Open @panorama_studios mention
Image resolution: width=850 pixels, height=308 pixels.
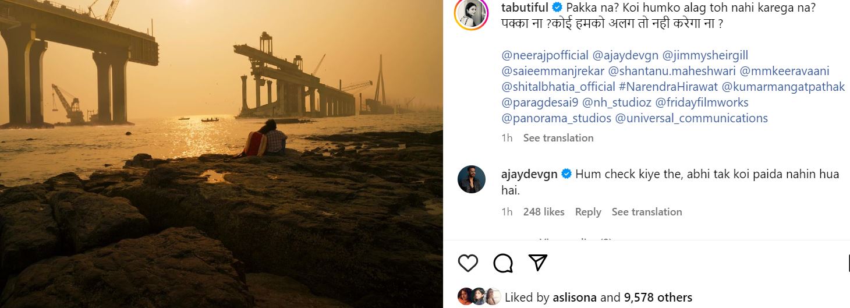pyautogui.click(x=556, y=118)
